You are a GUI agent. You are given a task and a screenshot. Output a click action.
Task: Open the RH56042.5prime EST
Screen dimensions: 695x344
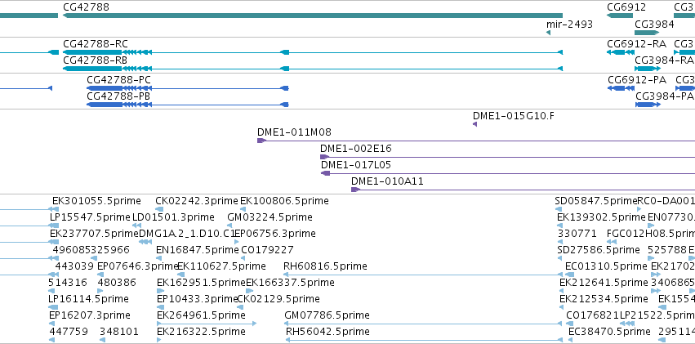click(425, 341)
